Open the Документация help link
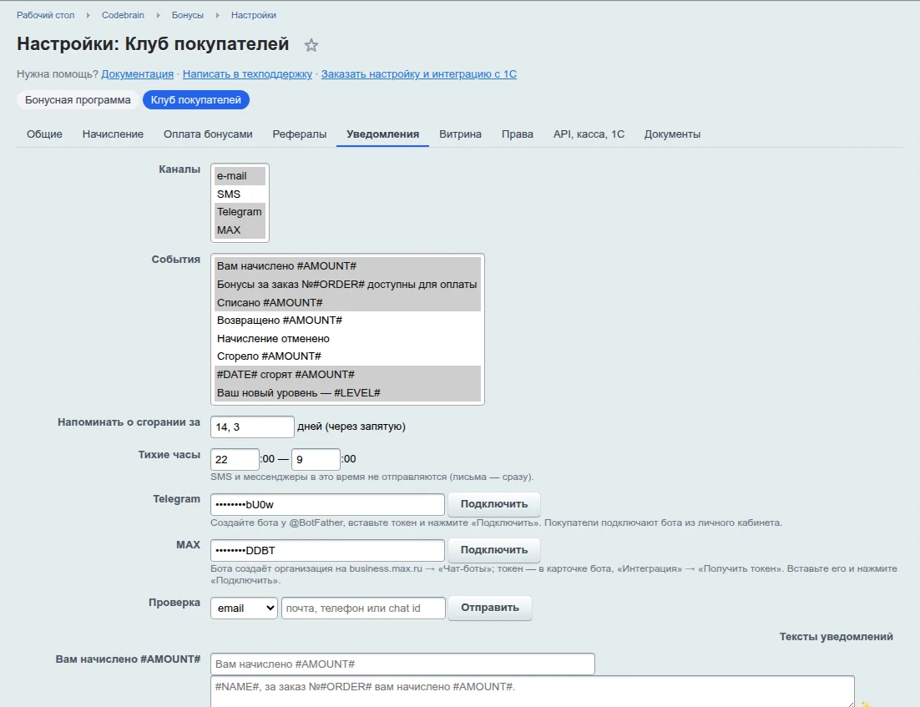Image resolution: width=920 pixels, height=707 pixels. coord(137,74)
